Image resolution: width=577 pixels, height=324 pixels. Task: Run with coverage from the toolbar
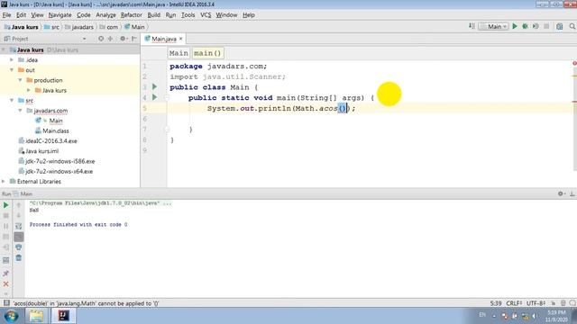coord(536,26)
